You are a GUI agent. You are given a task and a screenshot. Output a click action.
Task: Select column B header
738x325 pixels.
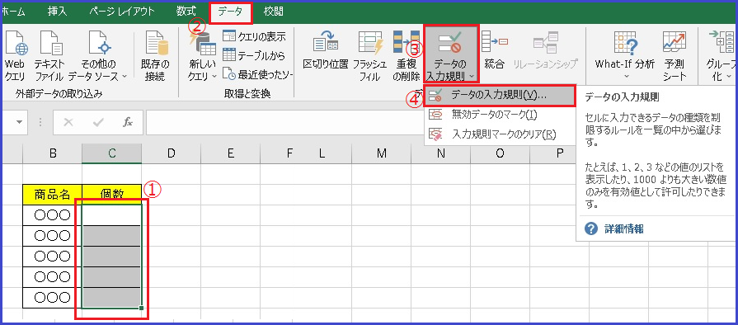[x=52, y=153]
